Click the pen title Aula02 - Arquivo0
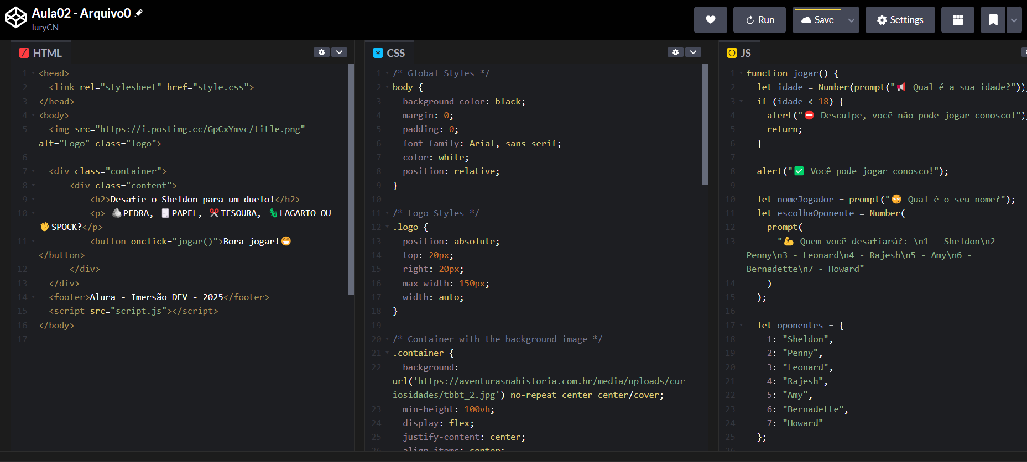1027x462 pixels. [81, 13]
